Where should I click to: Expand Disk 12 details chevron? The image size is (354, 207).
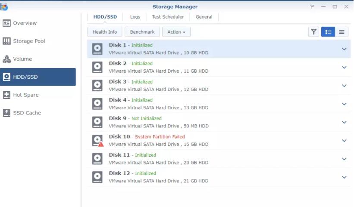pos(344,177)
